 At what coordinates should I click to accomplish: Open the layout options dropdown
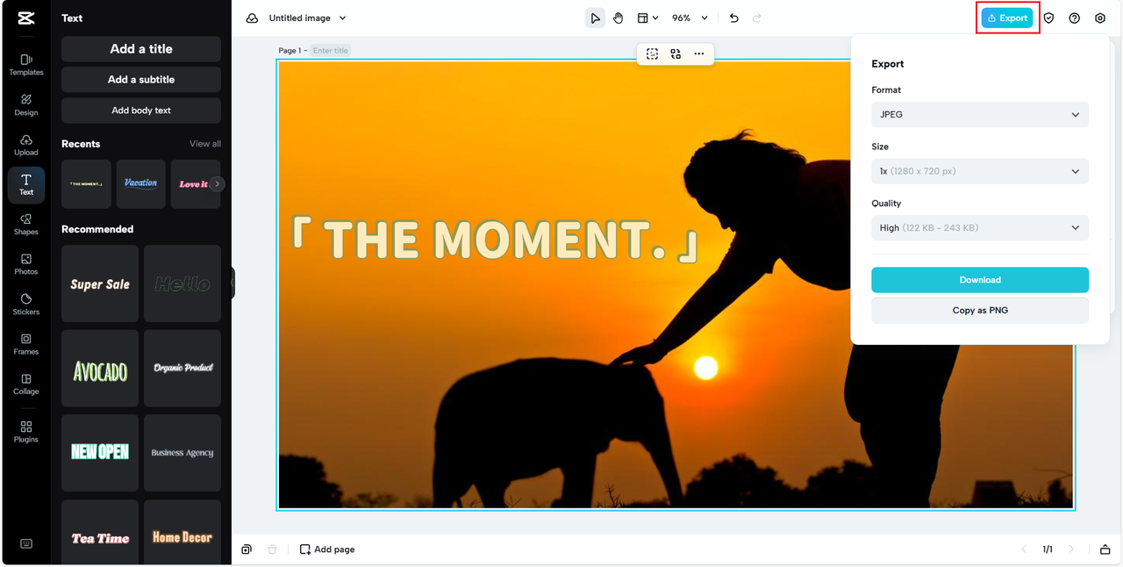647,18
